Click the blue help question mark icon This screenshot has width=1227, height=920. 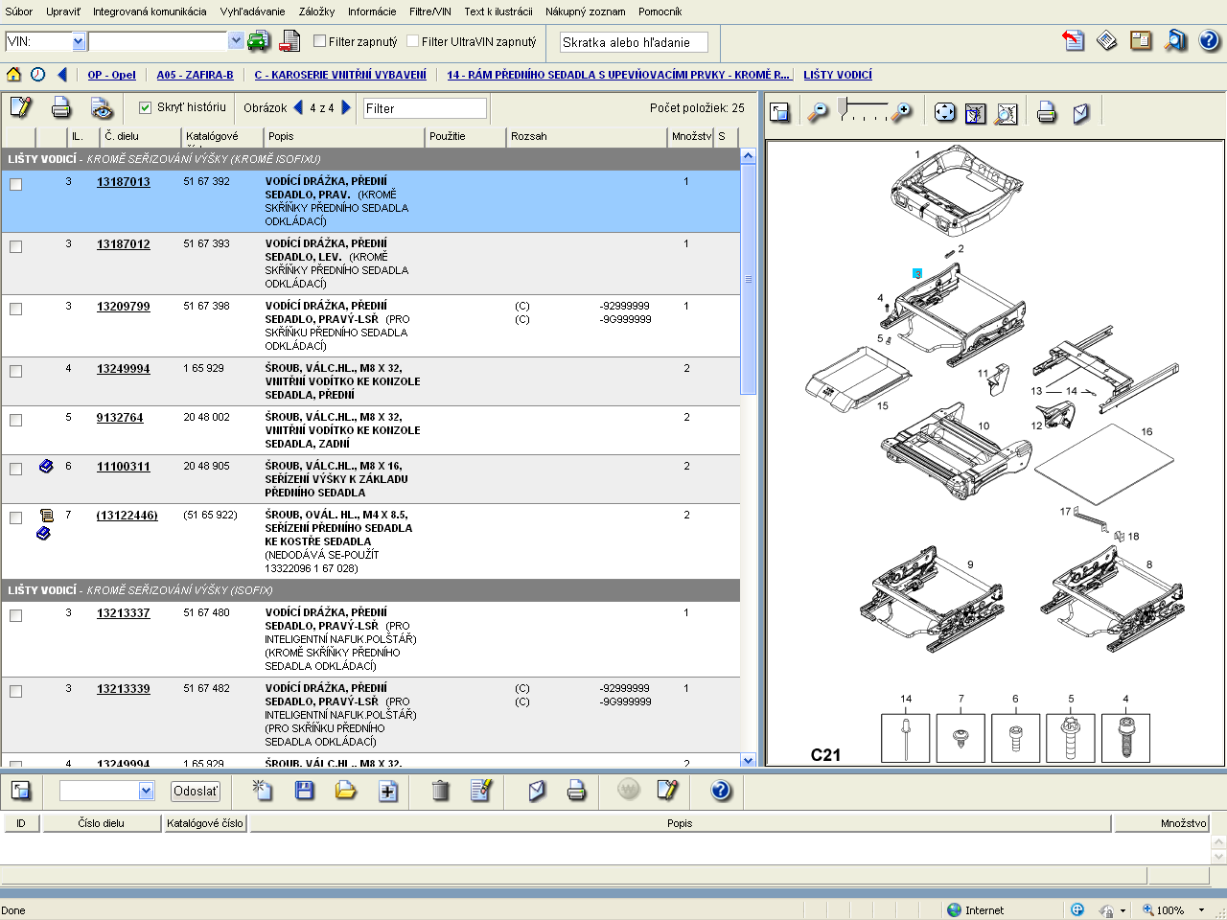pos(1209,40)
